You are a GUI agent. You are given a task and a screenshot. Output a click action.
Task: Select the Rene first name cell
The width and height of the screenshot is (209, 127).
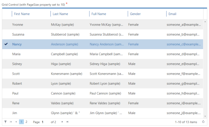coord(16,103)
